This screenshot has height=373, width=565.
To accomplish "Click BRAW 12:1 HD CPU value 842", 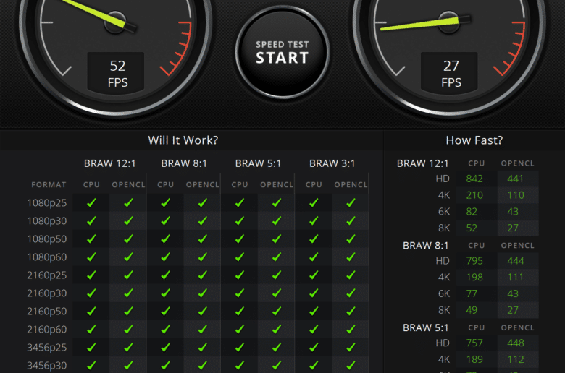I will point(474,179).
